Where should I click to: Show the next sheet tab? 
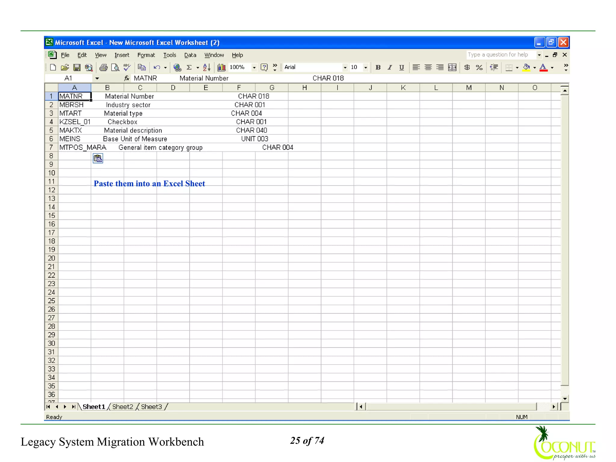point(65,407)
